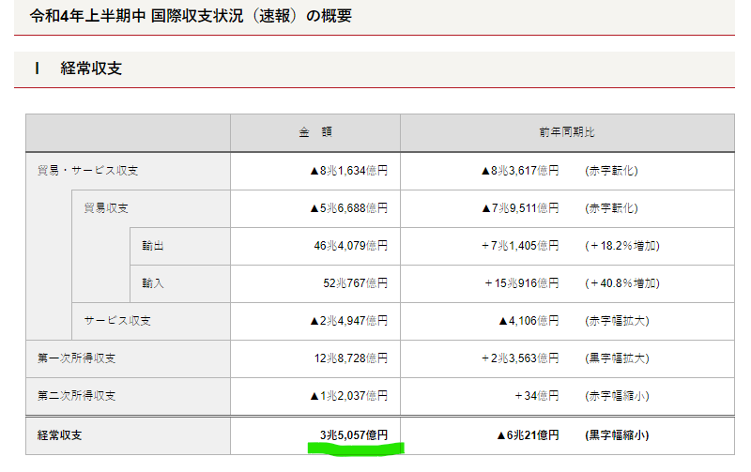Click the 輸出 row label

[x=153, y=246]
